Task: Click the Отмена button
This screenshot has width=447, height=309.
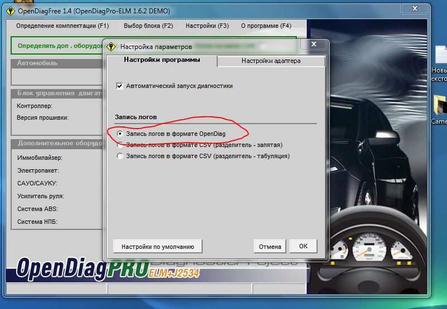Action: [270, 247]
